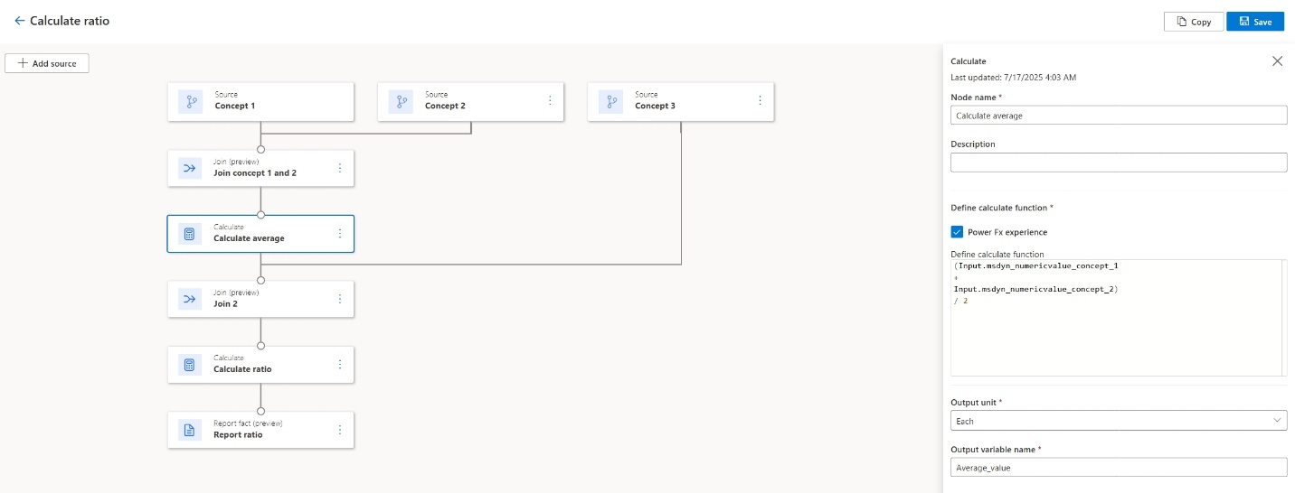Click the Output variable name field
Image resolution: width=1295 pixels, height=493 pixels.
click(x=1119, y=467)
